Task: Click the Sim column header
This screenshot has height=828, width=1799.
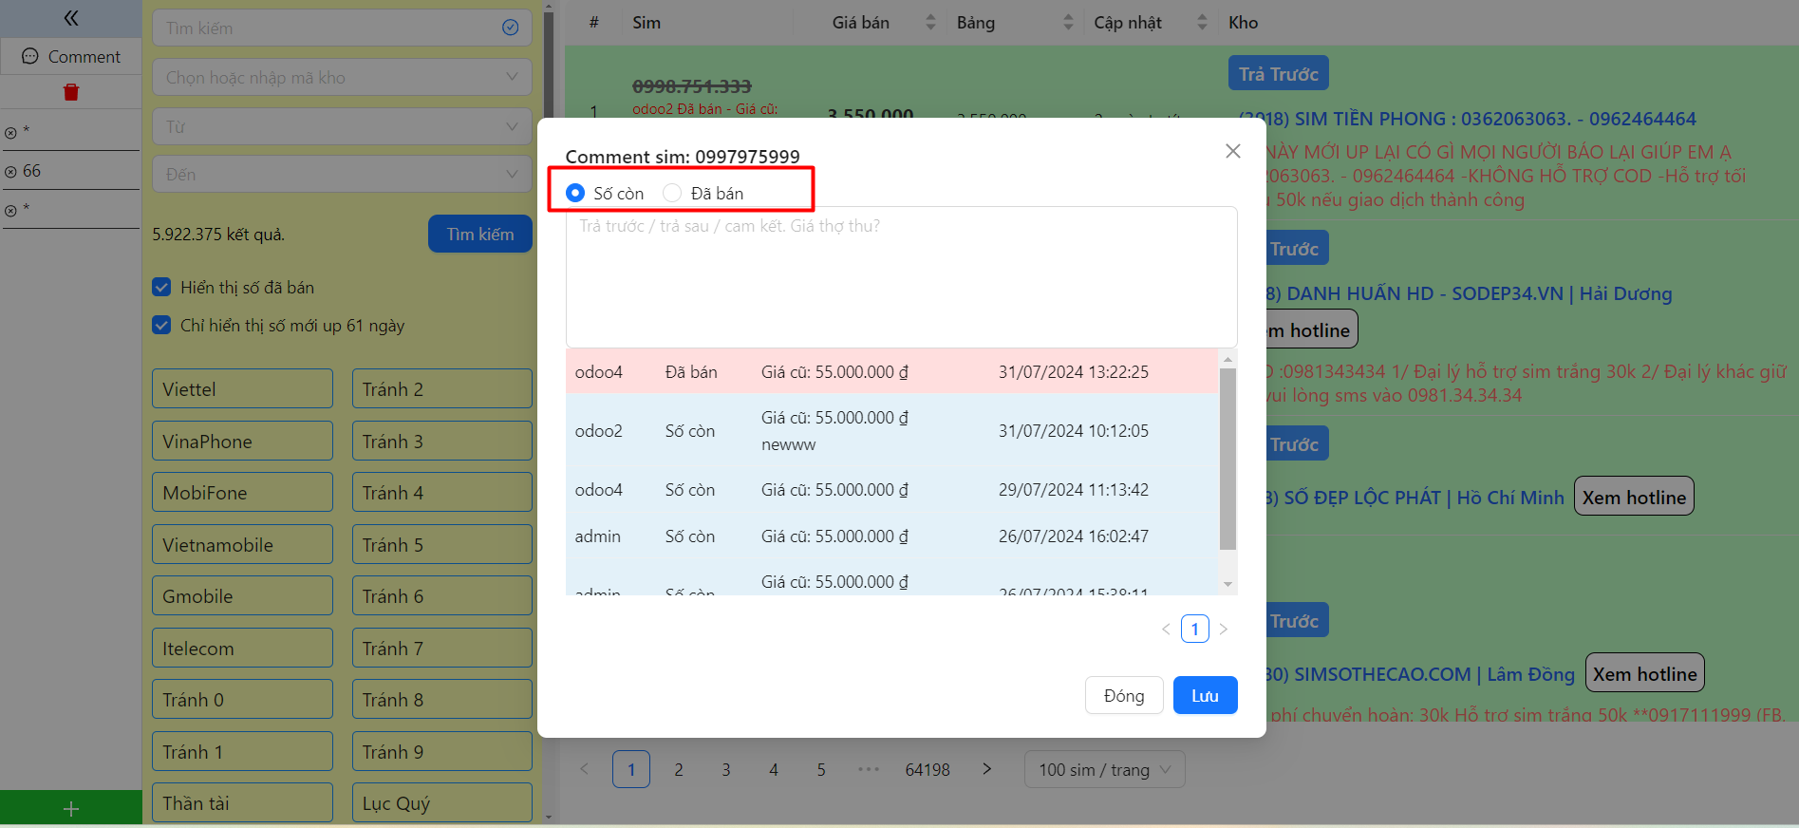Action: pos(647,22)
